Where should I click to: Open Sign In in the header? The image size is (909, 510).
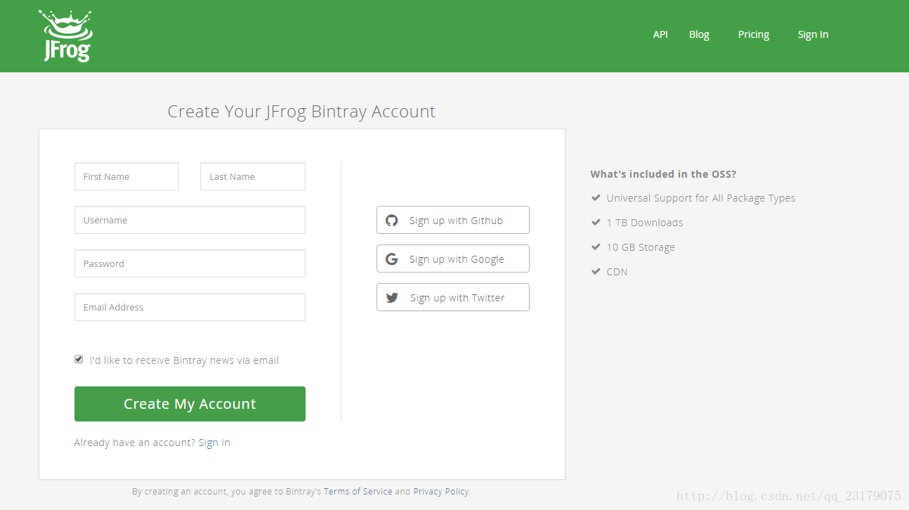point(813,34)
